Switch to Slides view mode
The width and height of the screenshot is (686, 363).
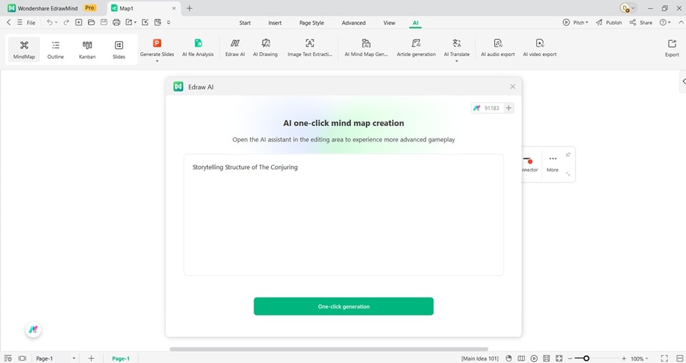pos(118,50)
